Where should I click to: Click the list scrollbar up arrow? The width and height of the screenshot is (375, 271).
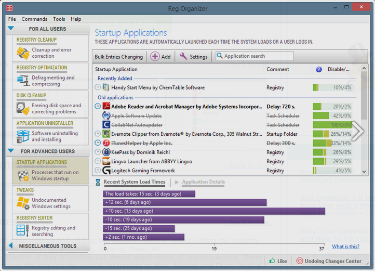(x=364, y=68)
